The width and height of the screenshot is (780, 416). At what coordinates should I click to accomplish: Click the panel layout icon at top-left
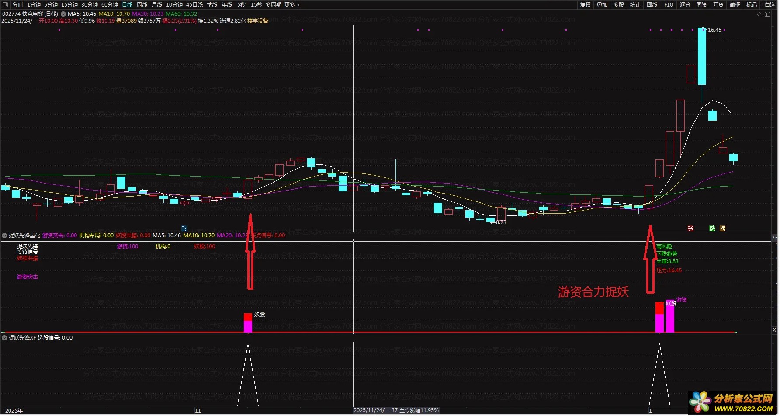(x=5, y=5)
